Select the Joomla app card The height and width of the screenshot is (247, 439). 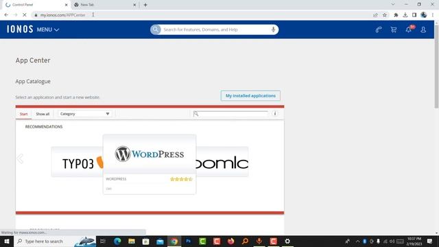tap(222, 162)
